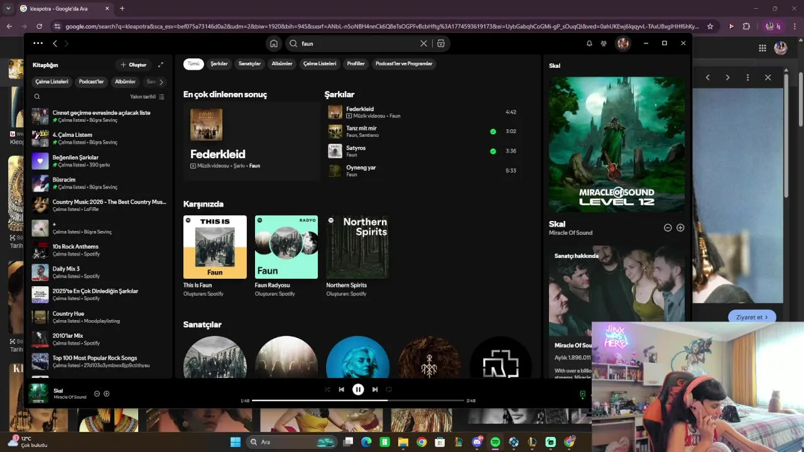Open Top 100 Most Popular Rock Songs
Screen dimensions: 804x452
point(99,362)
